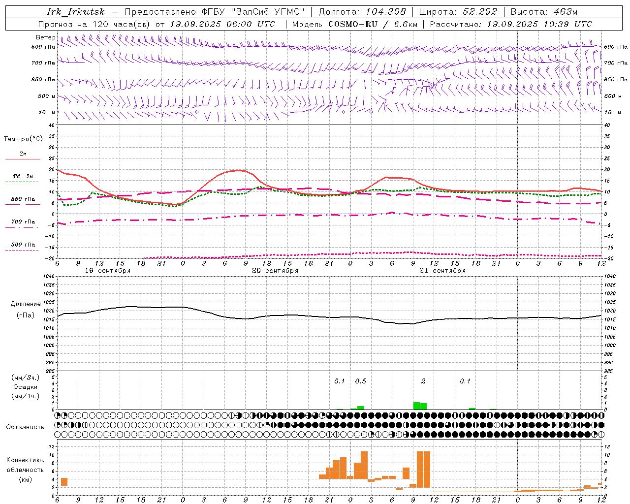Click the "(км)" unit under convective label

point(26,479)
